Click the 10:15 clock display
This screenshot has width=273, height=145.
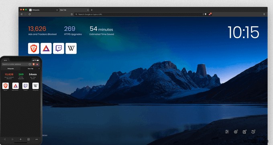click(243, 32)
